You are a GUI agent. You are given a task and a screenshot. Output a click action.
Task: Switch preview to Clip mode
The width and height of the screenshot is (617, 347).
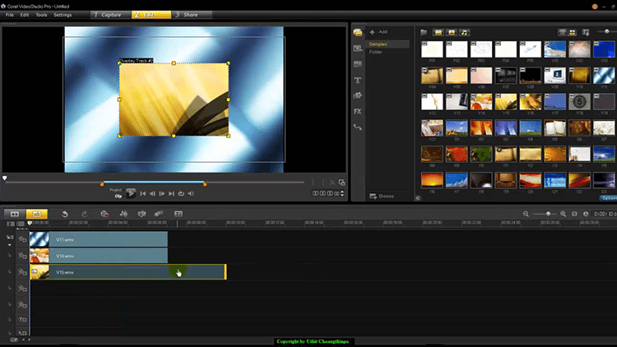[118, 196]
